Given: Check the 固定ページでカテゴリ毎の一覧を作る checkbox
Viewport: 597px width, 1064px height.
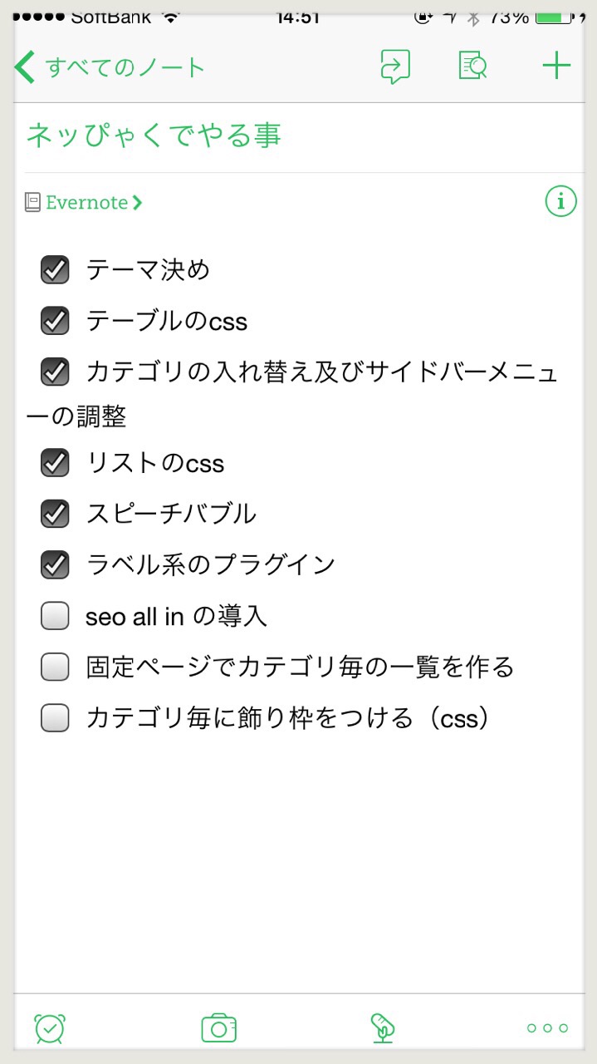Looking at the screenshot, I should point(55,667).
